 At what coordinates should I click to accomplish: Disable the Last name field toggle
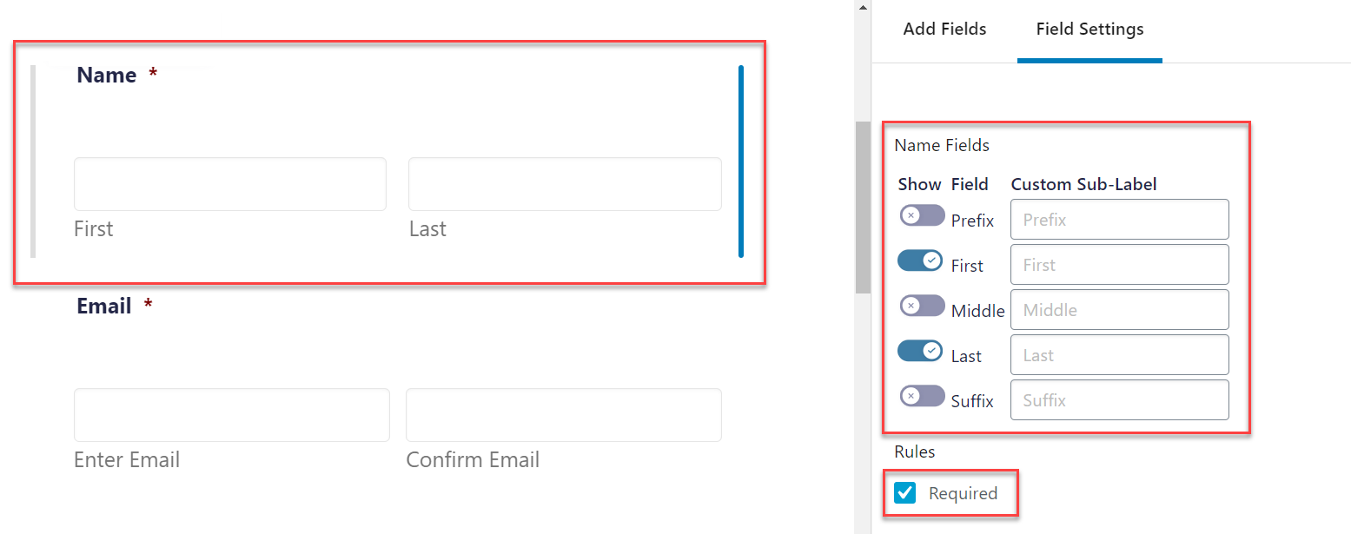click(920, 350)
